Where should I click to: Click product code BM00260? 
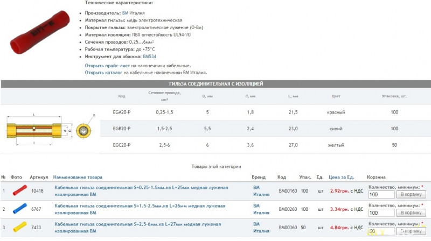(x=288, y=209)
